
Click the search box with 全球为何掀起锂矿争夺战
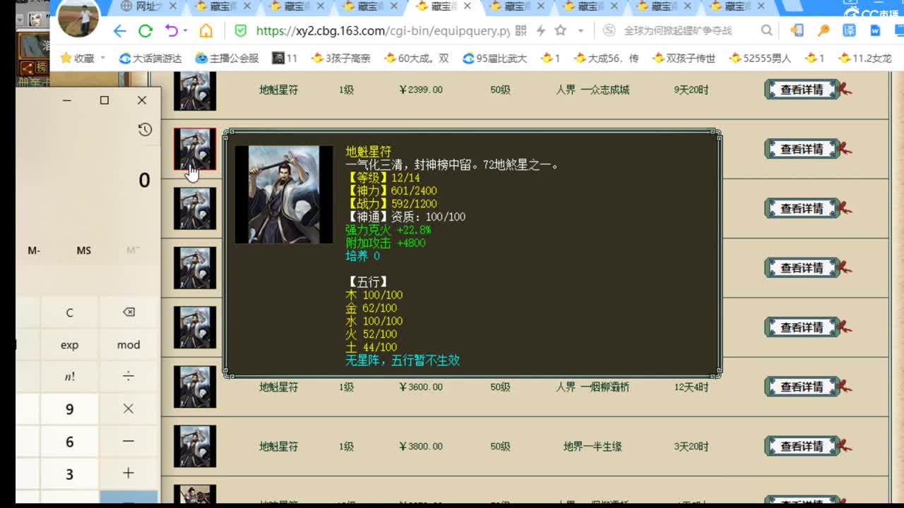678,31
